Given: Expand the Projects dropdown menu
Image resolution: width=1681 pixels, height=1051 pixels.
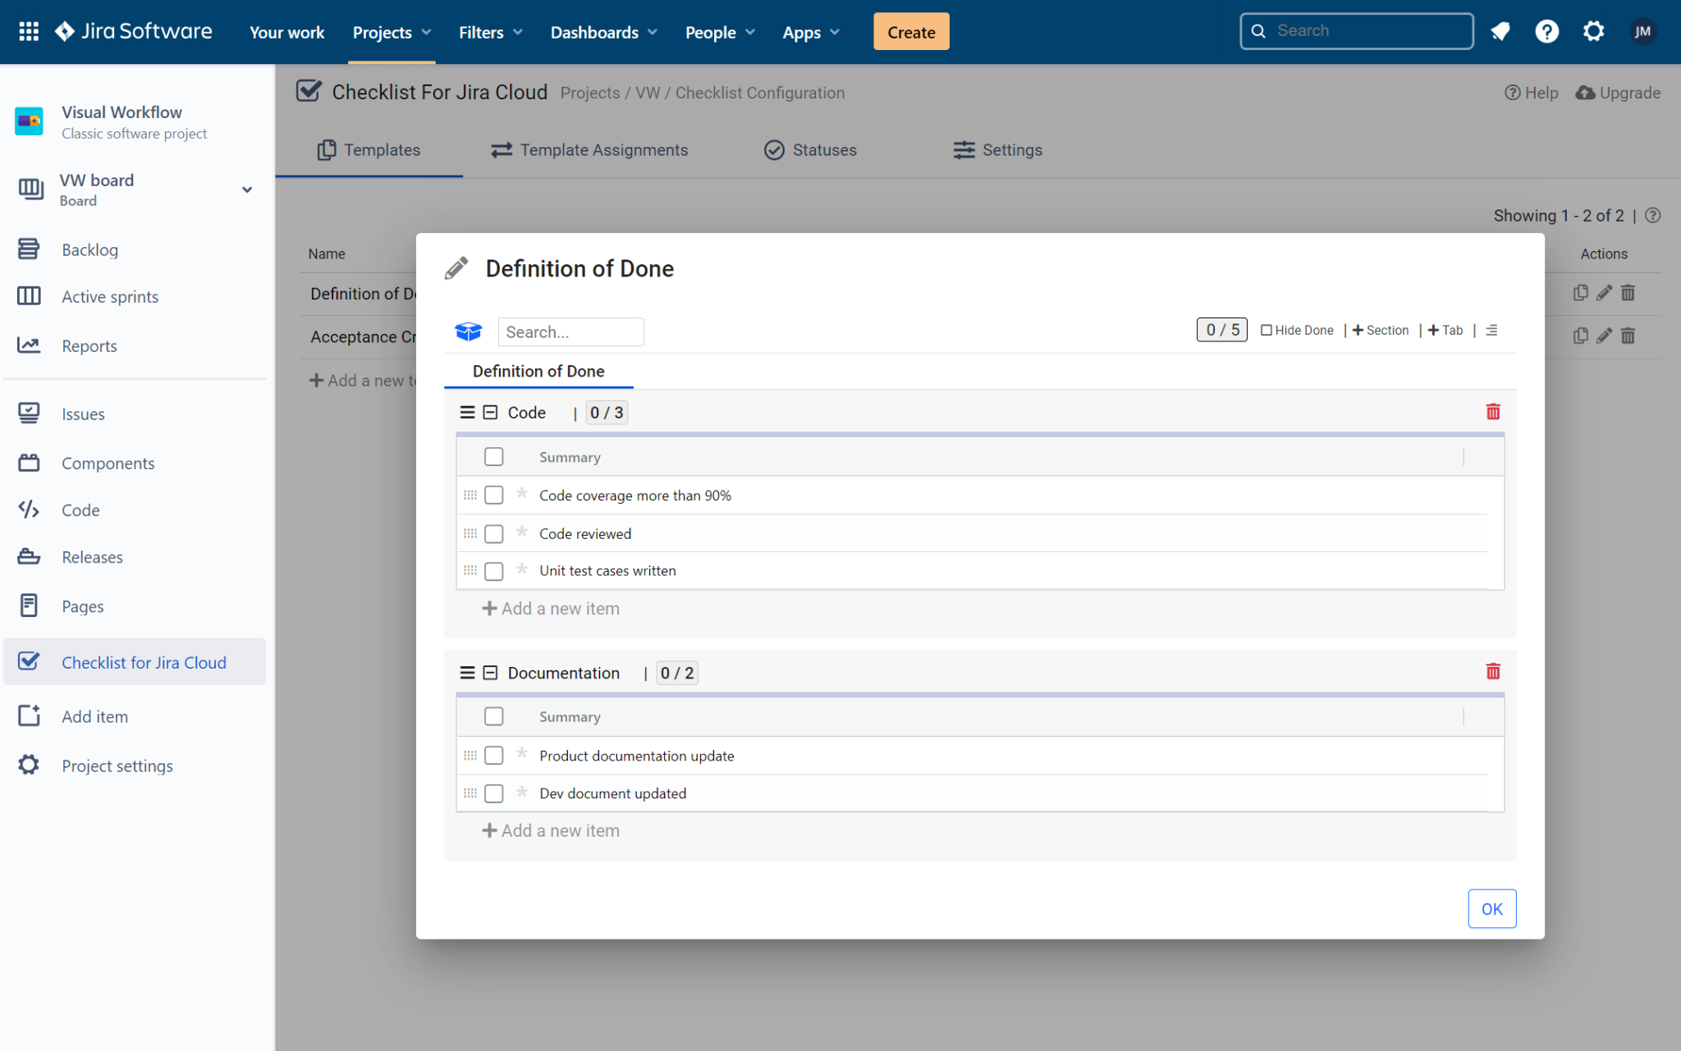Looking at the screenshot, I should [392, 32].
